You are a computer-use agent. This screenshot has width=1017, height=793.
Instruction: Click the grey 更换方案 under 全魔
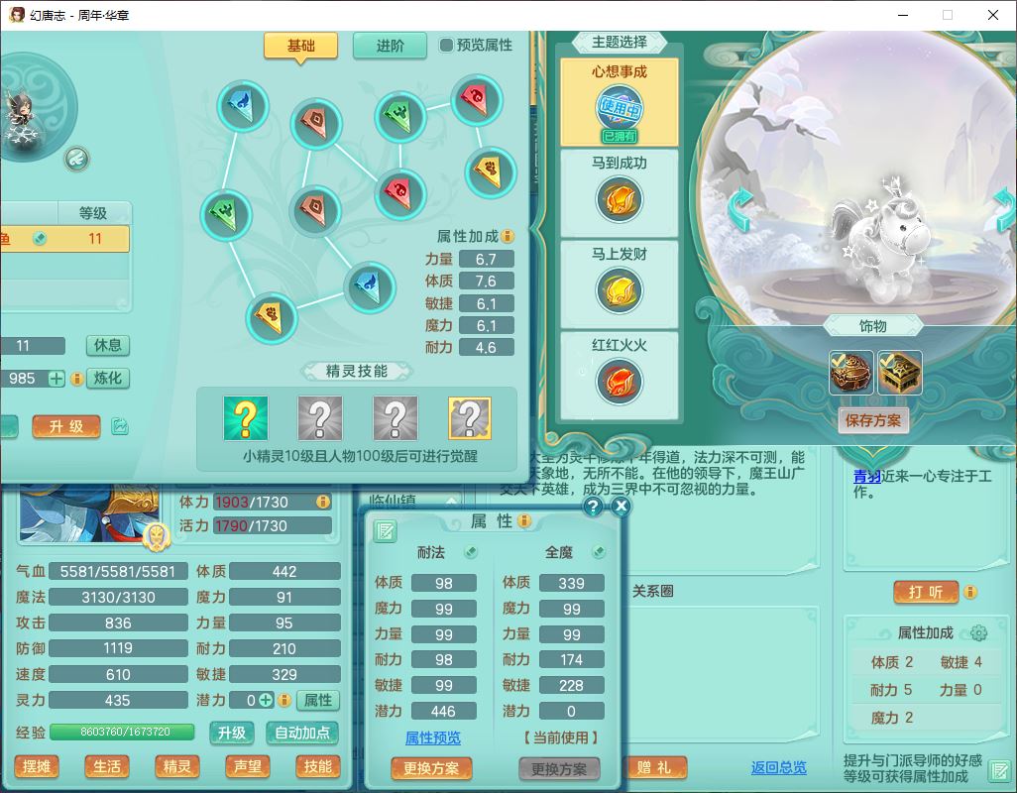[559, 769]
